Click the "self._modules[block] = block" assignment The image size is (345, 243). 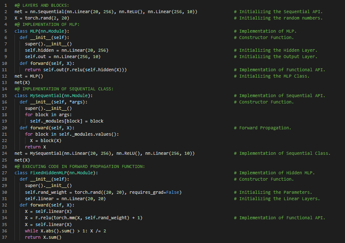coord(66,121)
